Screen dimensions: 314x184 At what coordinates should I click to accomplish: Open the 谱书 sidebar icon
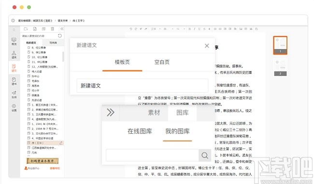pos(14,81)
